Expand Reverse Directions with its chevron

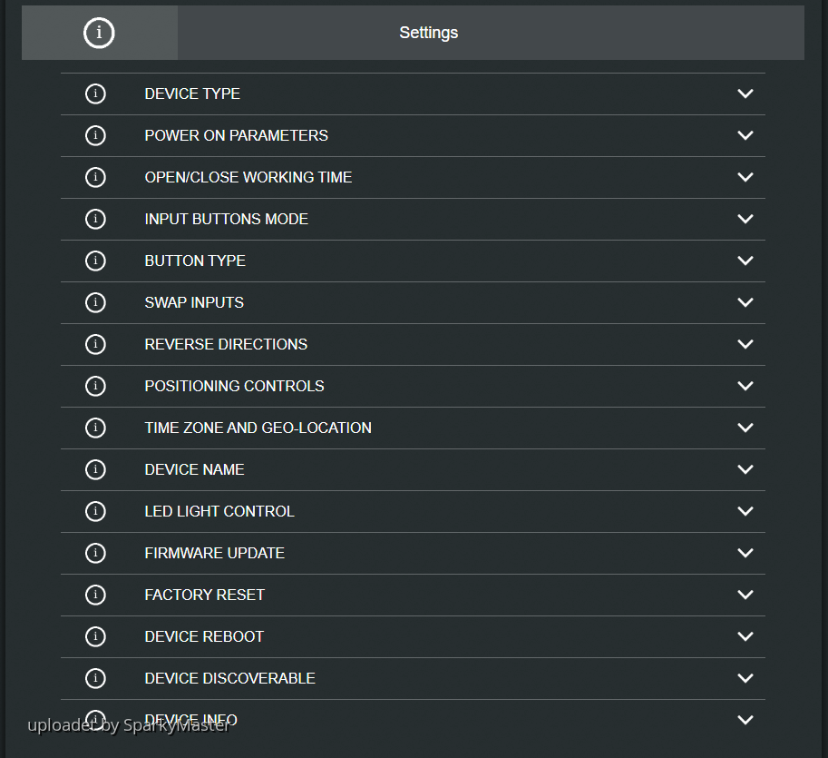point(745,344)
